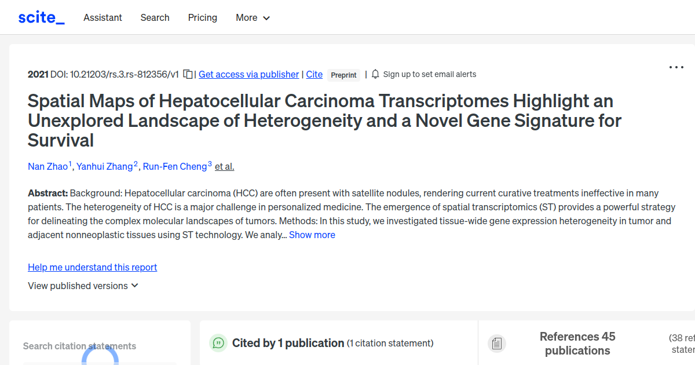
Task: Expand the abstract with Show more
Action: pyautogui.click(x=312, y=235)
